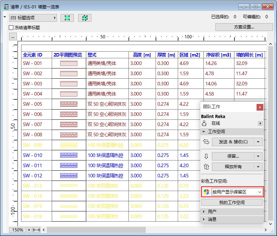Viewport: 277px width, 236px height.
Task: Click the select-in-3D green cube icon
Action: 84,18
